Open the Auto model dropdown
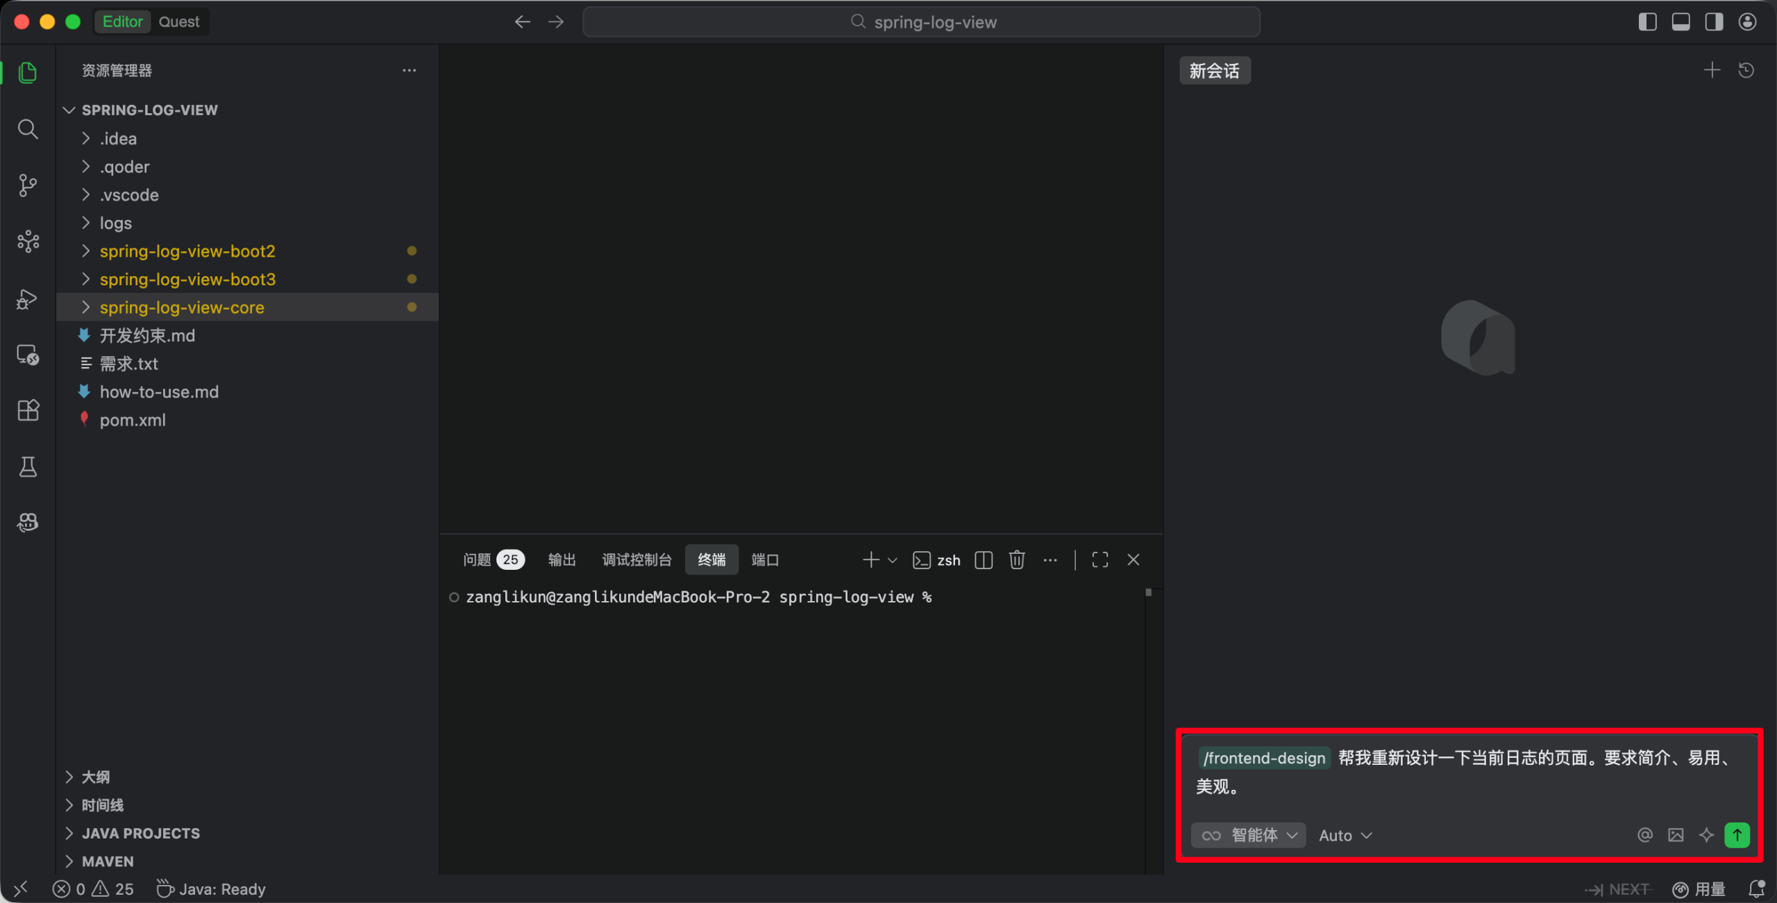This screenshot has width=1777, height=903. pos(1345,835)
